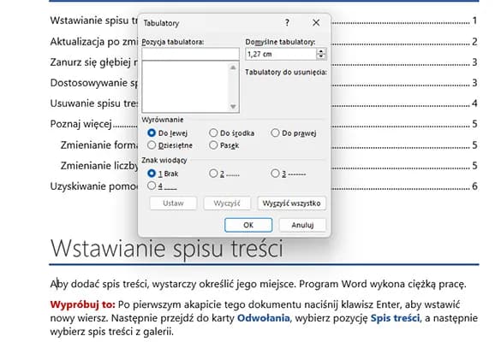
Task: Click page number 6 in table of contents
Action: click(474, 186)
